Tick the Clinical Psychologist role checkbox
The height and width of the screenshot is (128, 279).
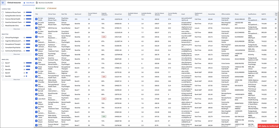click(3, 37)
